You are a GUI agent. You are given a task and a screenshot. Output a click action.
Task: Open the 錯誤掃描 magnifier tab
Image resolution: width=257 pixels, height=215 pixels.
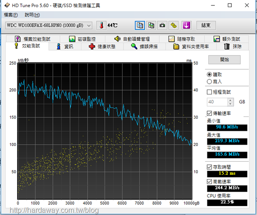pyautogui.click(x=144, y=47)
